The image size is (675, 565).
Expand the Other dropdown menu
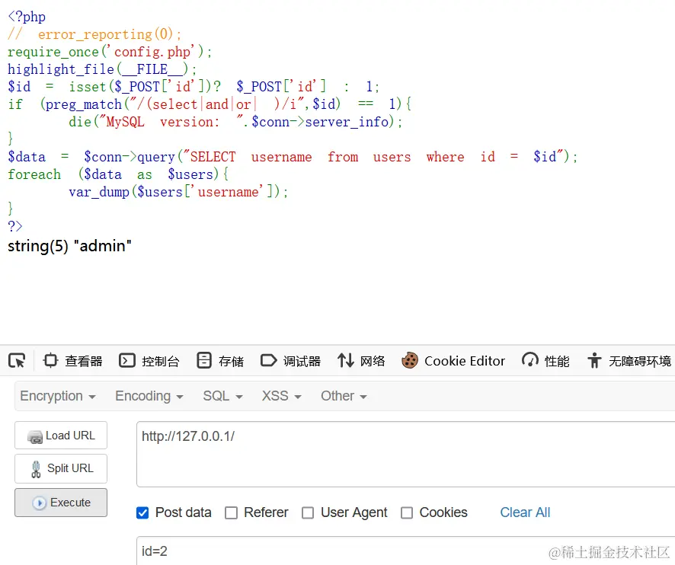pyautogui.click(x=344, y=396)
